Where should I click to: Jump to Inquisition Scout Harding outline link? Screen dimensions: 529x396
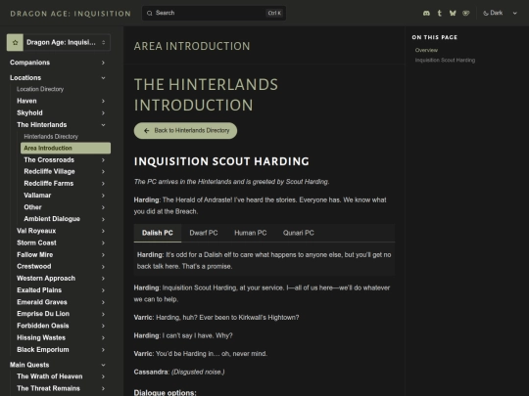coord(445,61)
